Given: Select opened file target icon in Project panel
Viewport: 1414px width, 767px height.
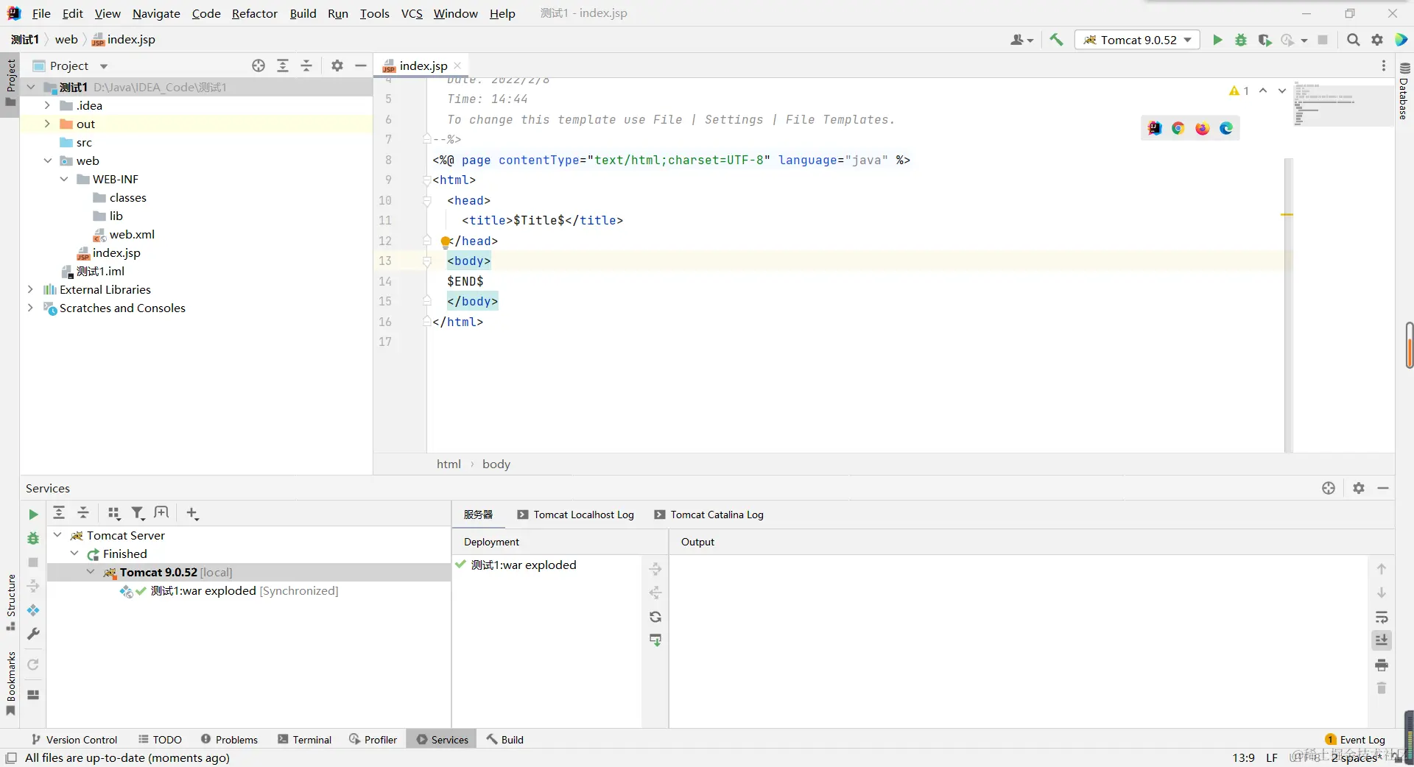Looking at the screenshot, I should click(258, 66).
